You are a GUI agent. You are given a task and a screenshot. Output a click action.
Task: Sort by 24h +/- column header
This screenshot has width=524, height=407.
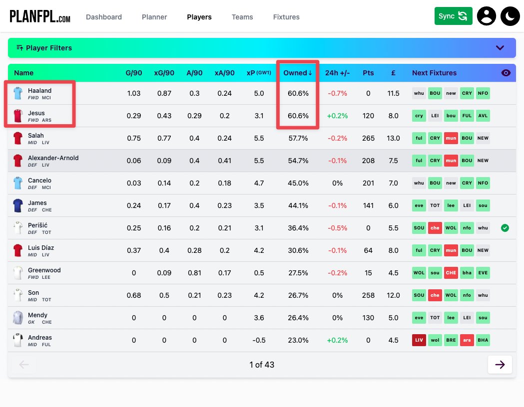[338, 73]
